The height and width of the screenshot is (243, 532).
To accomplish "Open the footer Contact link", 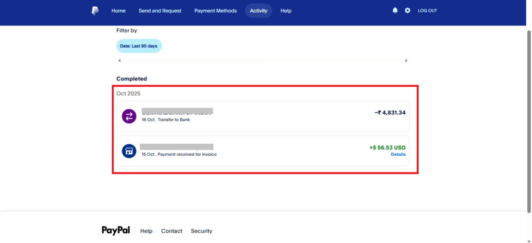I will coord(171,231).
